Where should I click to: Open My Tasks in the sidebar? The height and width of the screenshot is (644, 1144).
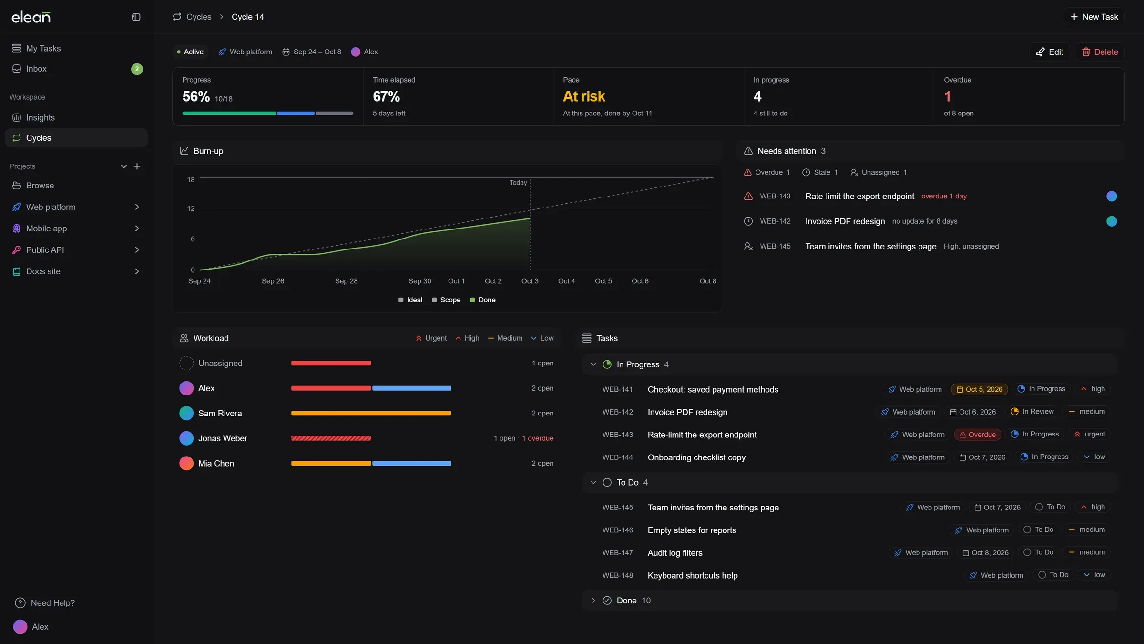[x=76, y=49]
